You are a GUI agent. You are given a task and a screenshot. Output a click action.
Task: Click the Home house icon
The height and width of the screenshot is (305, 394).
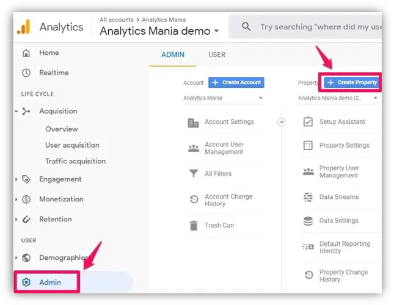click(26, 53)
